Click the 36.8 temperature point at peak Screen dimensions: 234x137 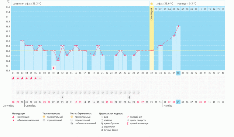(x=178, y=26)
